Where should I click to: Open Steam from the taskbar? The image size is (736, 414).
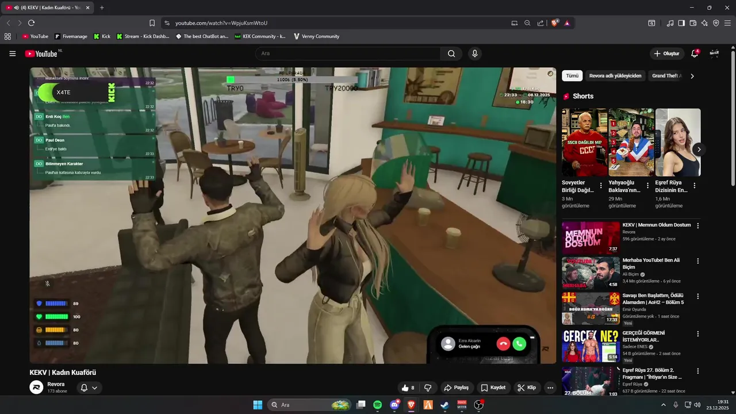(x=444, y=405)
